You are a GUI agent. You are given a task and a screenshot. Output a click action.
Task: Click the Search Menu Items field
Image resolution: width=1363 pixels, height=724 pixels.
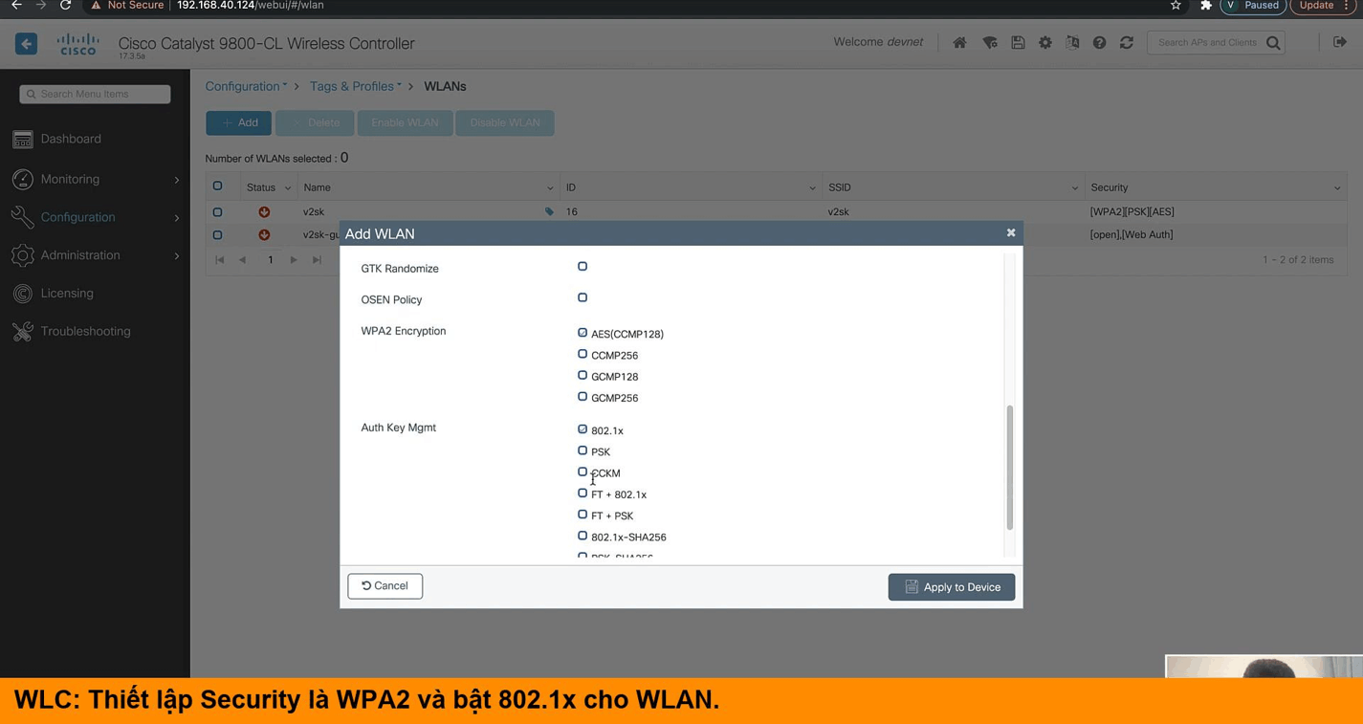tap(95, 94)
